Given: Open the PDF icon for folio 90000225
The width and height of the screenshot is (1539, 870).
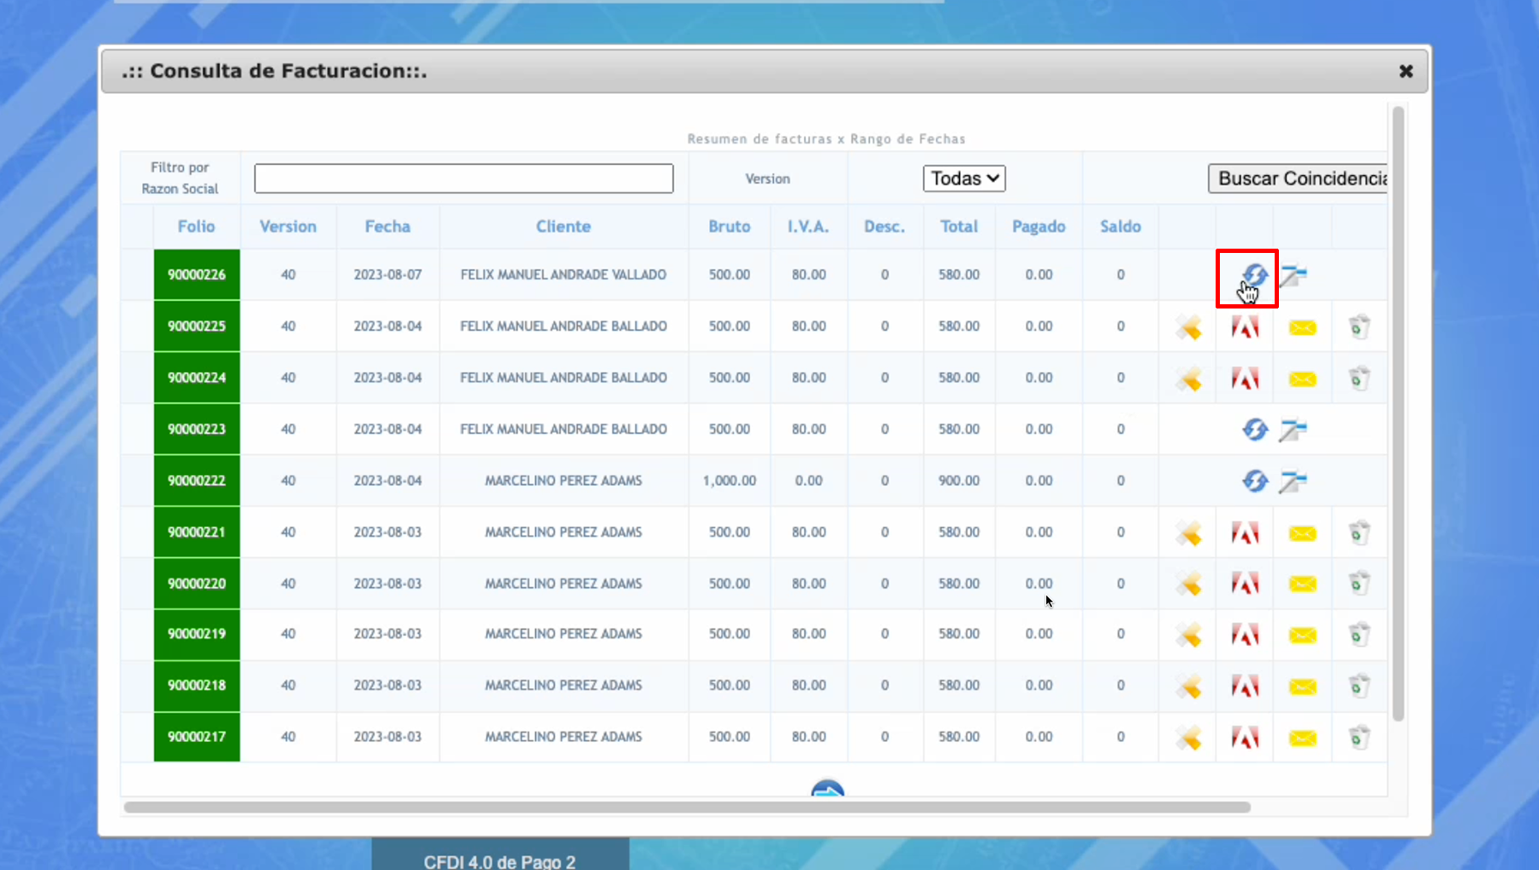Looking at the screenshot, I should 1245,326.
